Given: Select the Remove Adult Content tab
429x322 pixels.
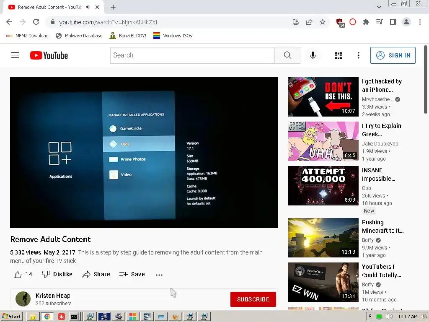Looking at the screenshot, I should (49, 7).
